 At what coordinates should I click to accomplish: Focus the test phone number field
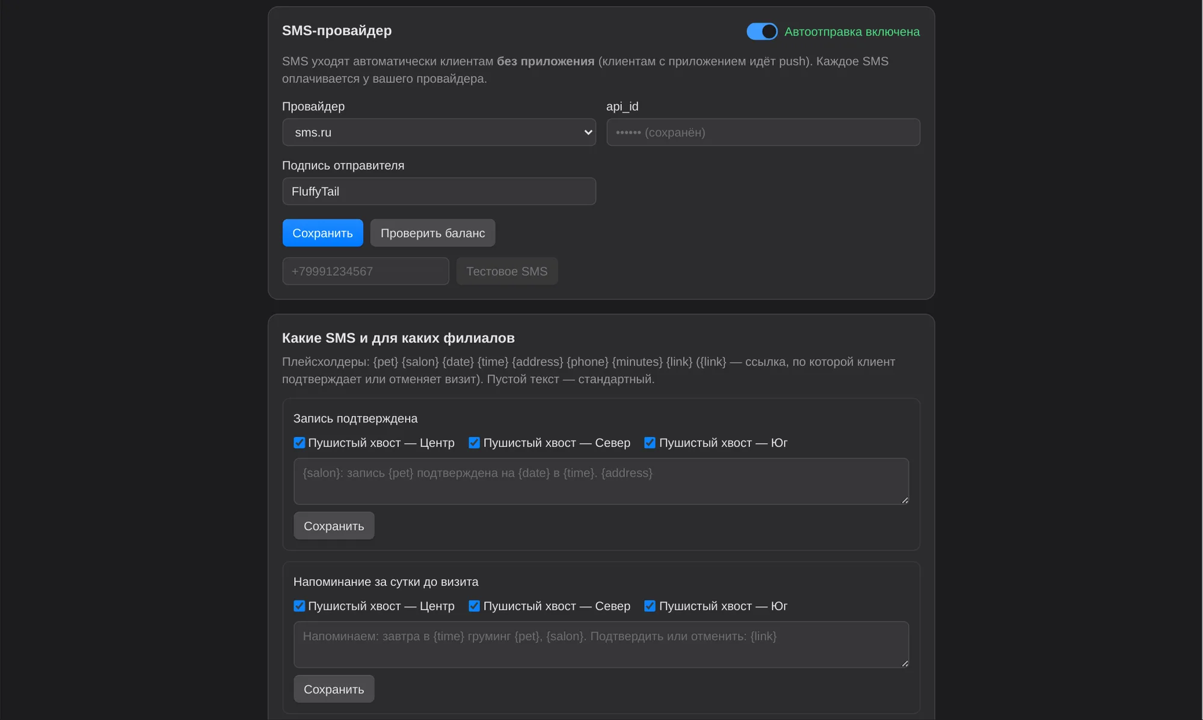[x=366, y=271]
